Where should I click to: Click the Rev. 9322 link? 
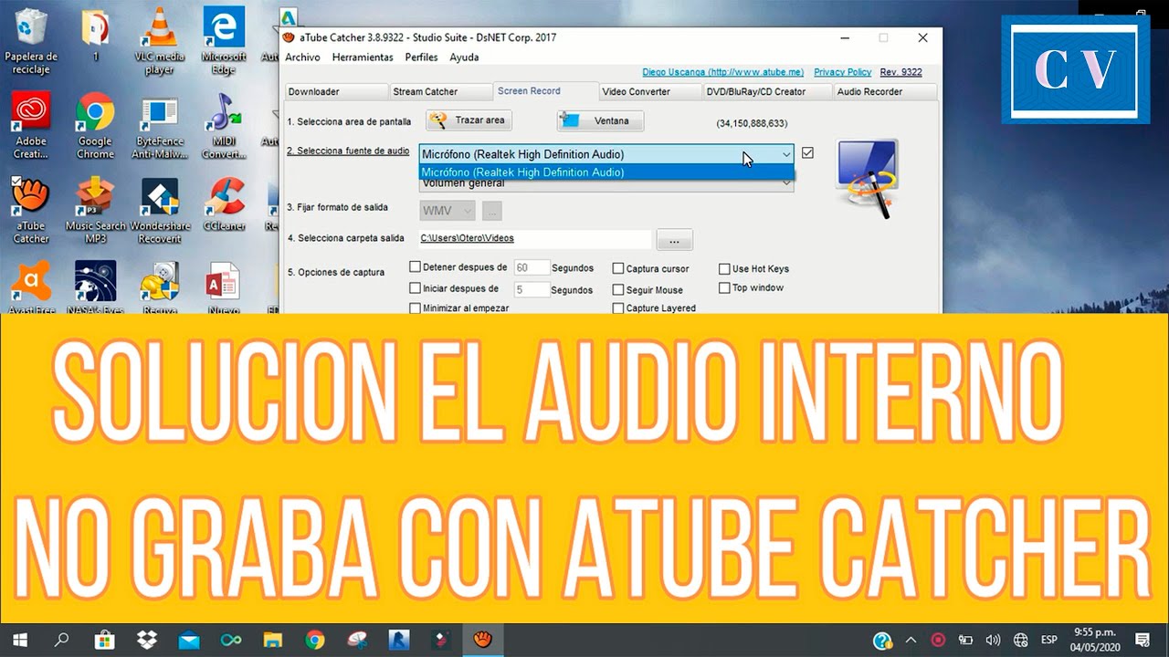click(900, 72)
